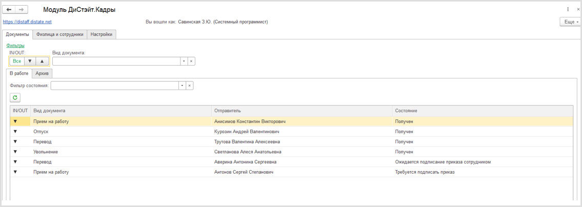Select the IN arrow in Аверина's row

[x=15, y=162]
